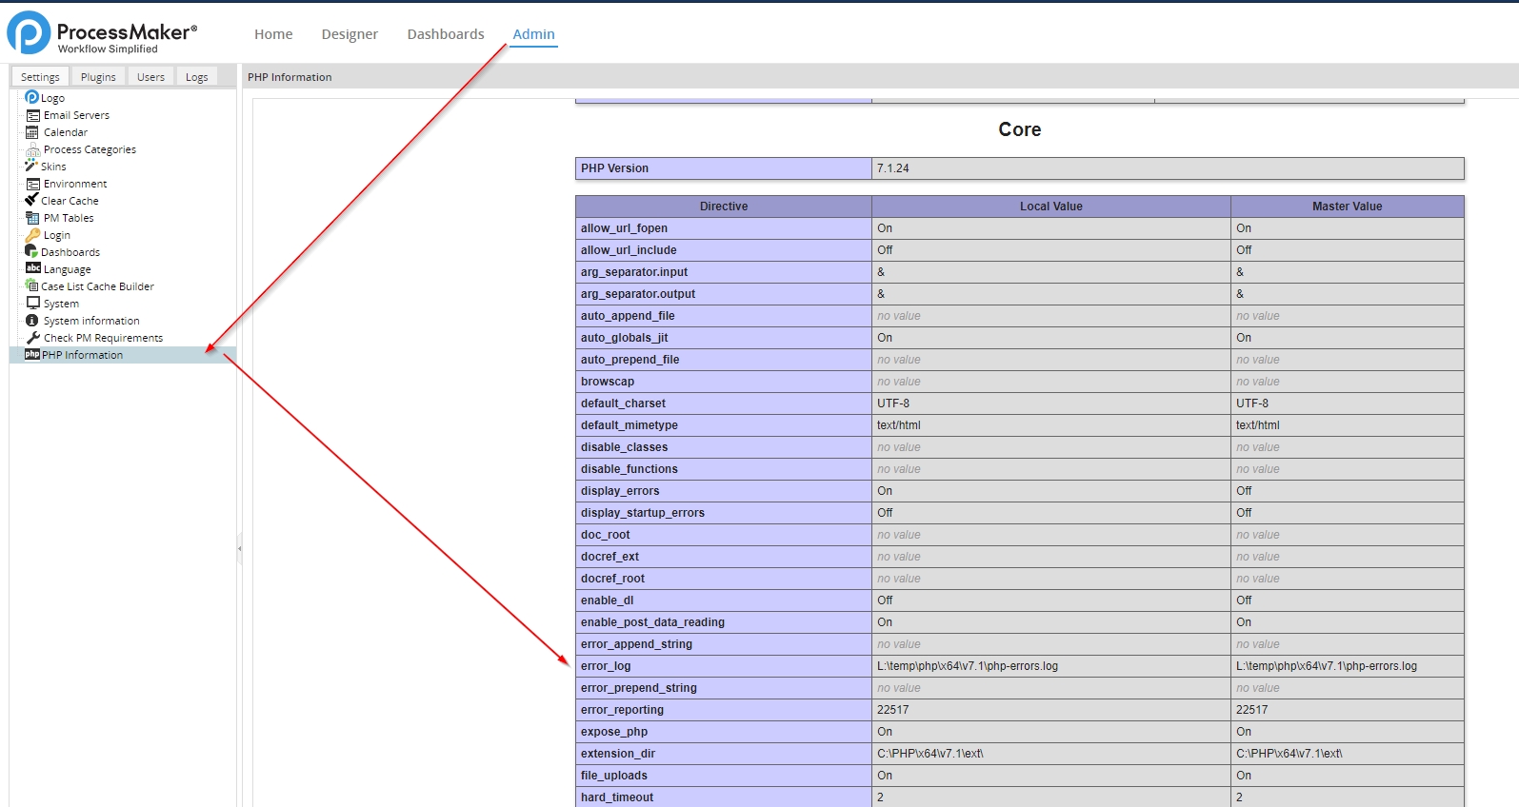Open Email Servers settings
Image resolution: width=1519 pixels, height=807 pixels.
76,115
